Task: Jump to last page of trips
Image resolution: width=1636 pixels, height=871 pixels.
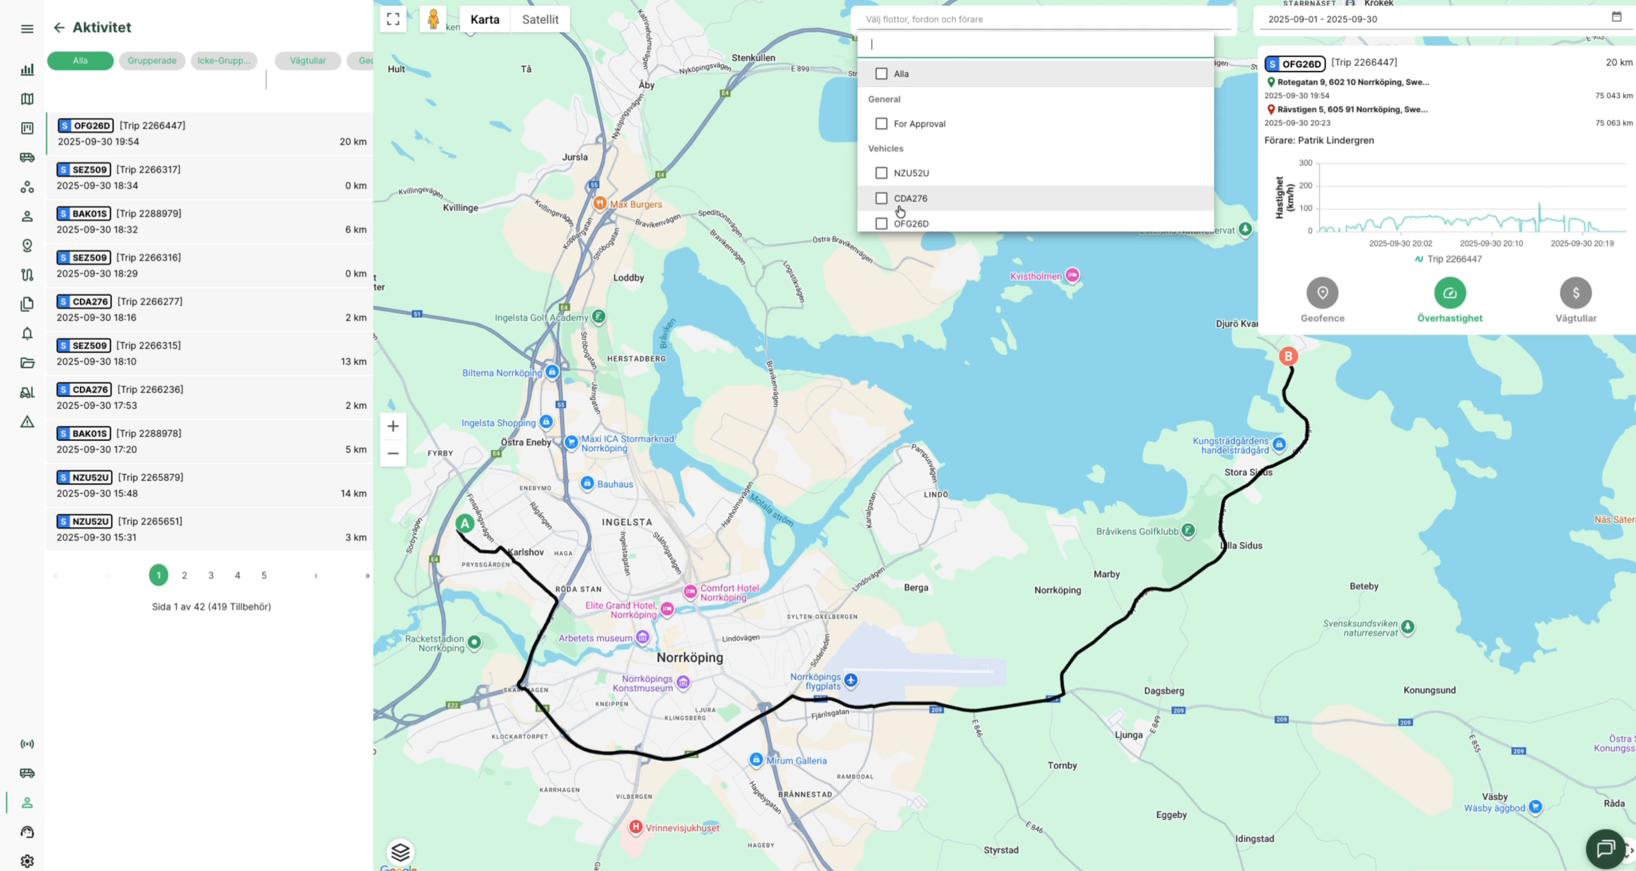Action: coord(367,576)
